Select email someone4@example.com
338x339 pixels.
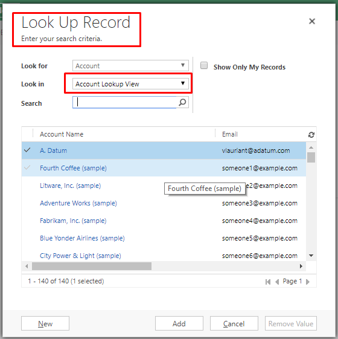point(260,221)
